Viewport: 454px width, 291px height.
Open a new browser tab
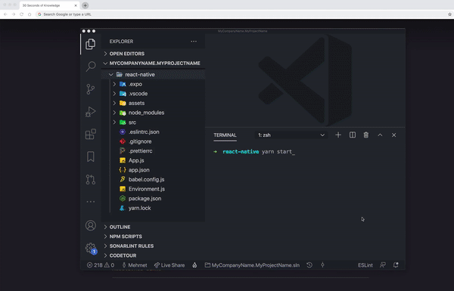[x=85, y=5]
